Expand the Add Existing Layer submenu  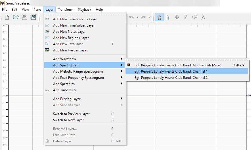coord(85,99)
